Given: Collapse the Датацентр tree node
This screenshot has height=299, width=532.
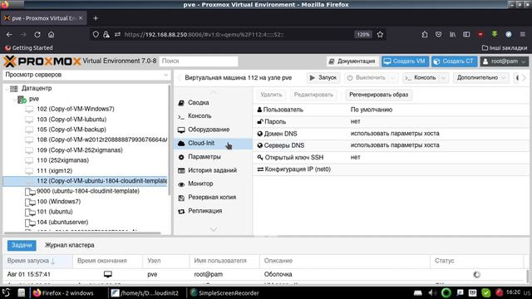Looking at the screenshot, I should [x=7, y=89].
